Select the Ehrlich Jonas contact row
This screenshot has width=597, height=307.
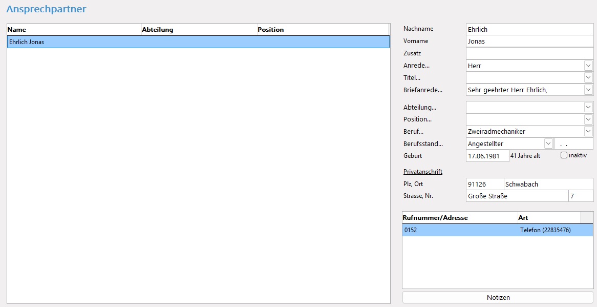[198, 42]
